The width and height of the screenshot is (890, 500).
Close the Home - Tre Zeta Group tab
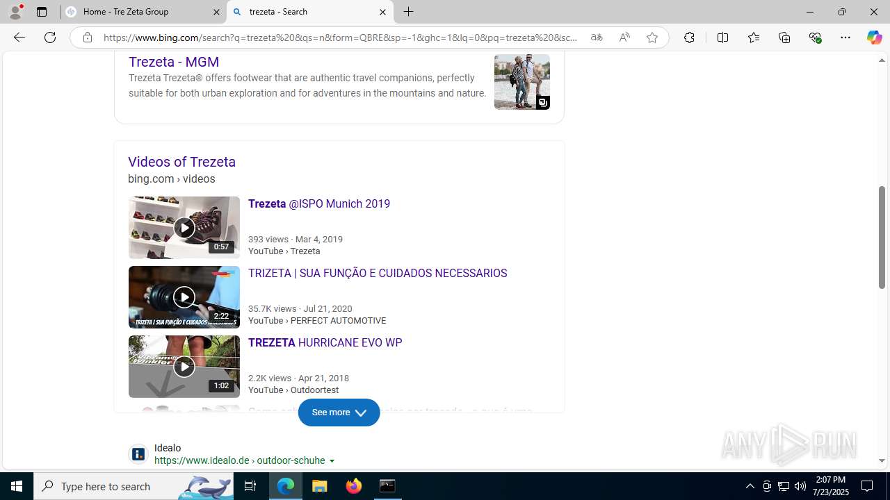tap(216, 12)
